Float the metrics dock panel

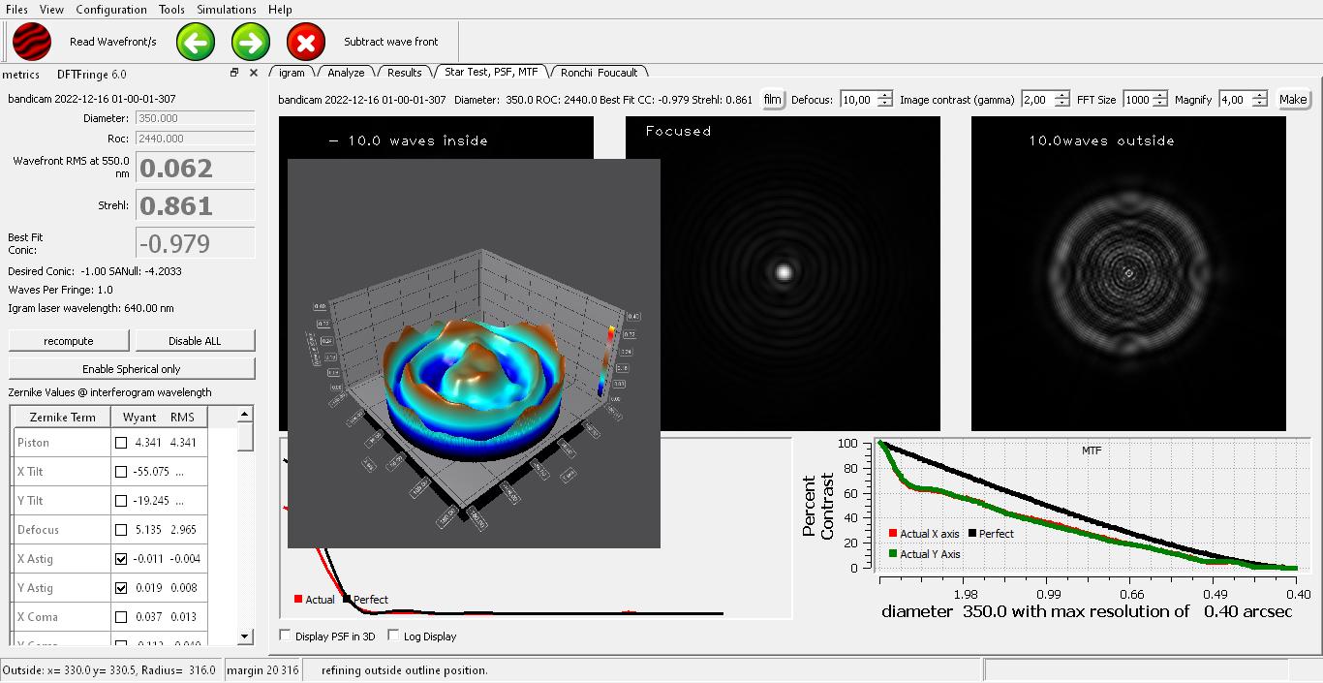[234, 73]
